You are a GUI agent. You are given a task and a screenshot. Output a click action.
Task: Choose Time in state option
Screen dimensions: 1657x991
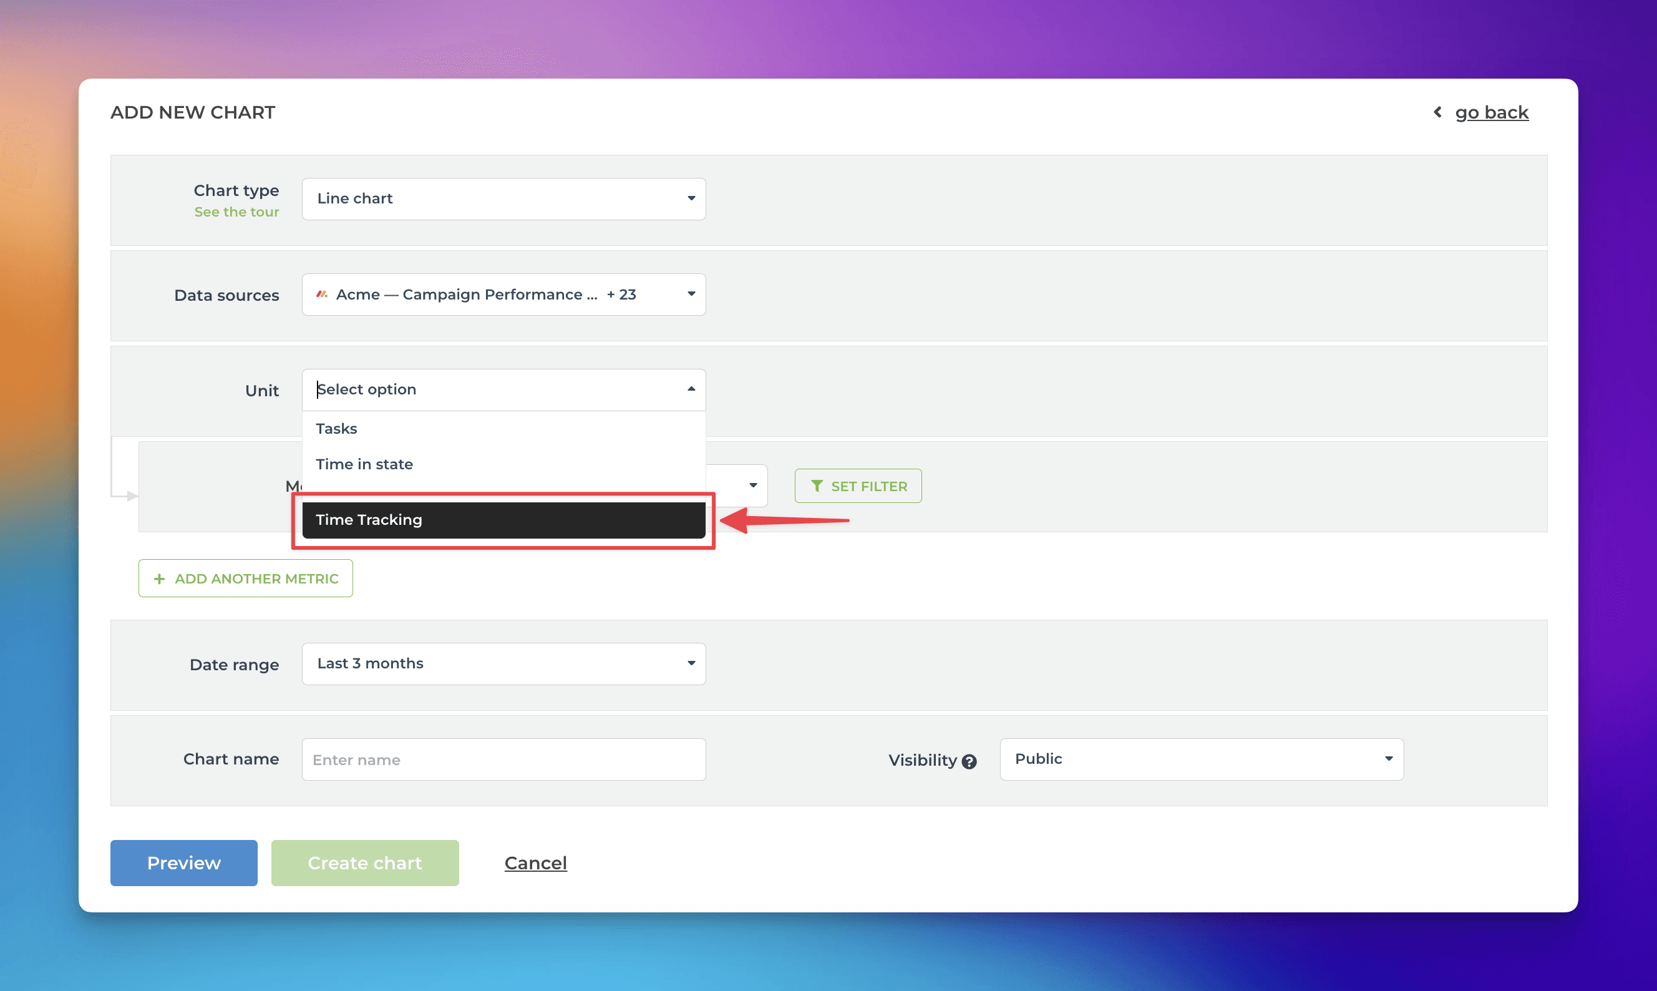[364, 464]
